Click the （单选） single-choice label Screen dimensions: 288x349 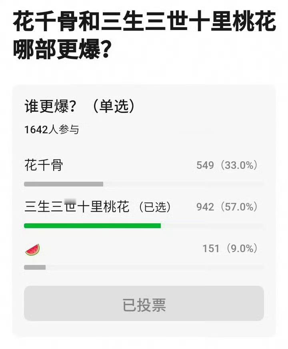pos(113,106)
